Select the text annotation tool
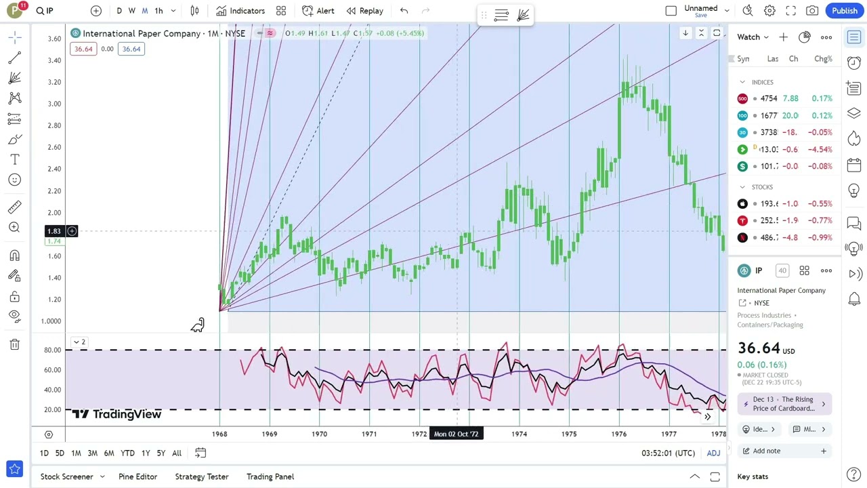 click(14, 159)
